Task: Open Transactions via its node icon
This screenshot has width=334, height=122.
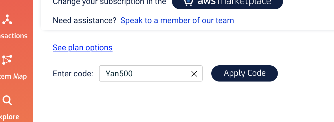Action: (7, 20)
